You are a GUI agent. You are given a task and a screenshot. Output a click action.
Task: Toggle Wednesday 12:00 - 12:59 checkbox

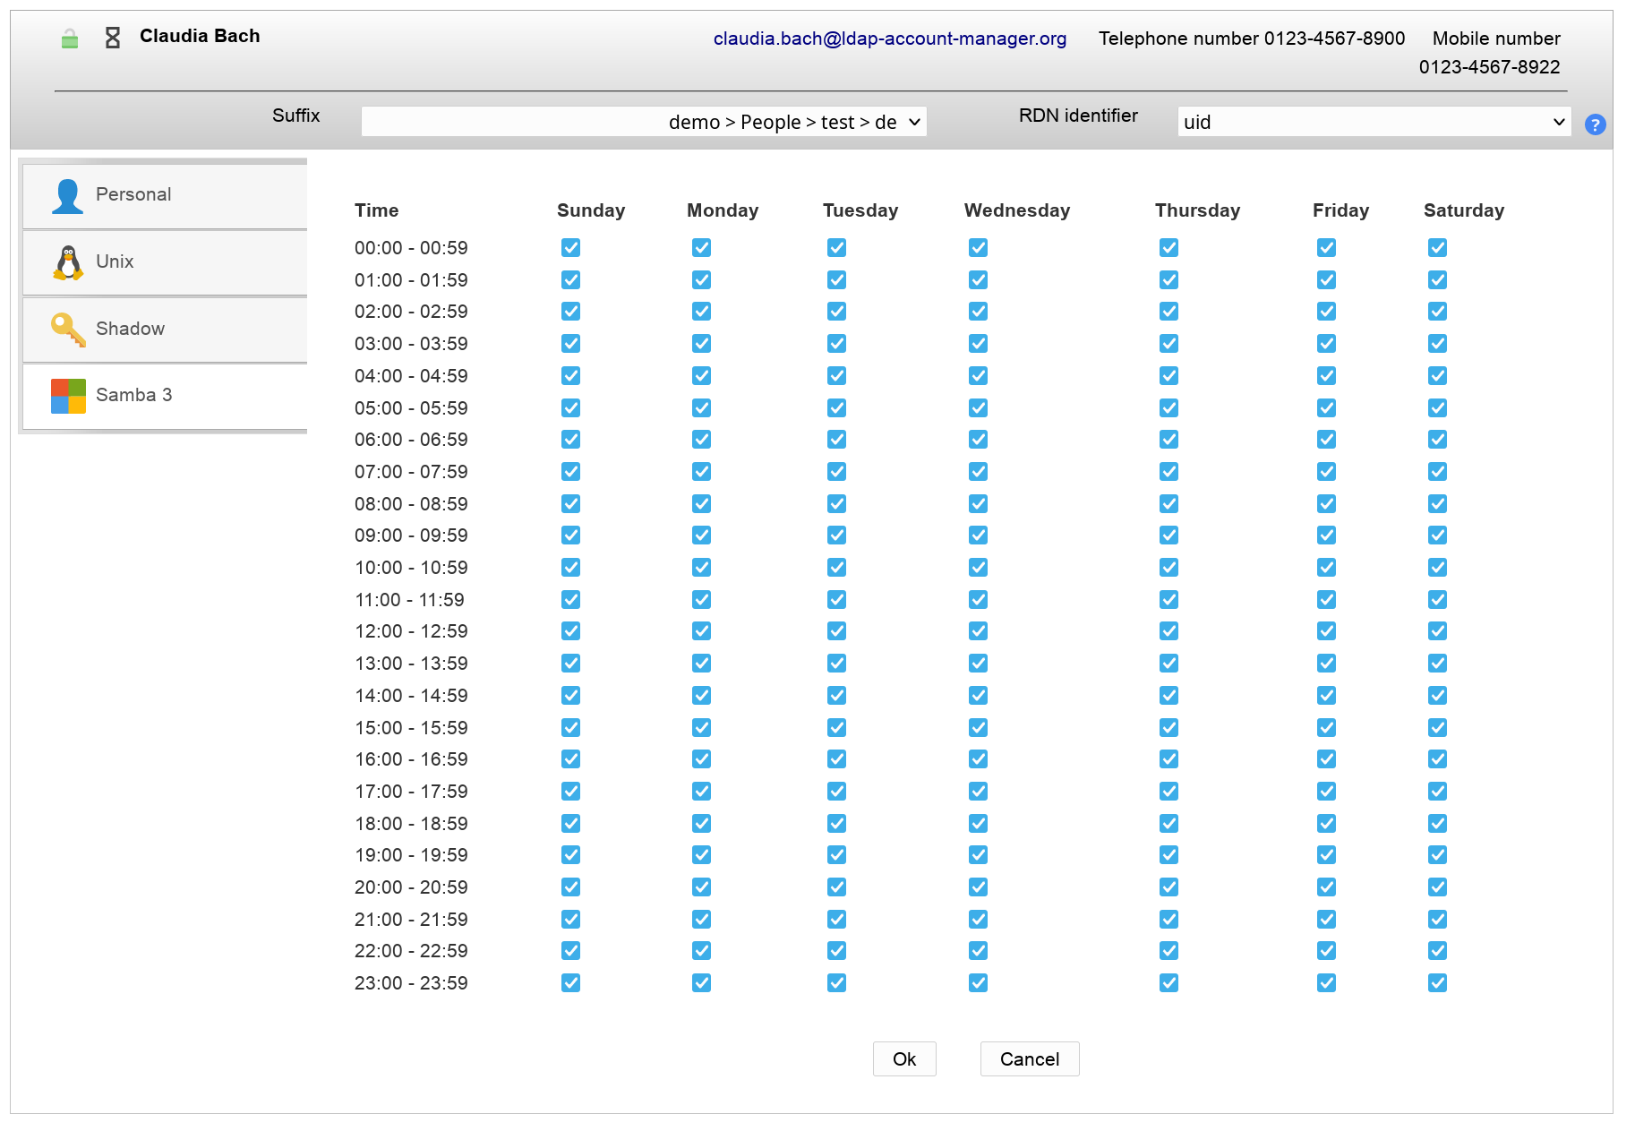pos(978,631)
